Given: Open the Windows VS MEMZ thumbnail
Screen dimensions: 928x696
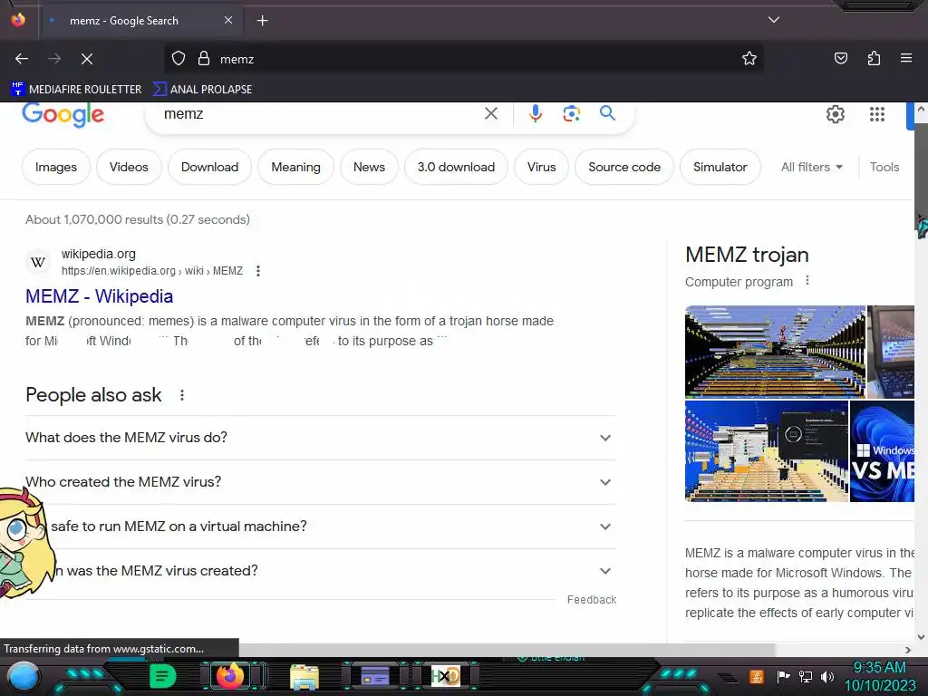Looking at the screenshot, I should [x=882, y=451].
